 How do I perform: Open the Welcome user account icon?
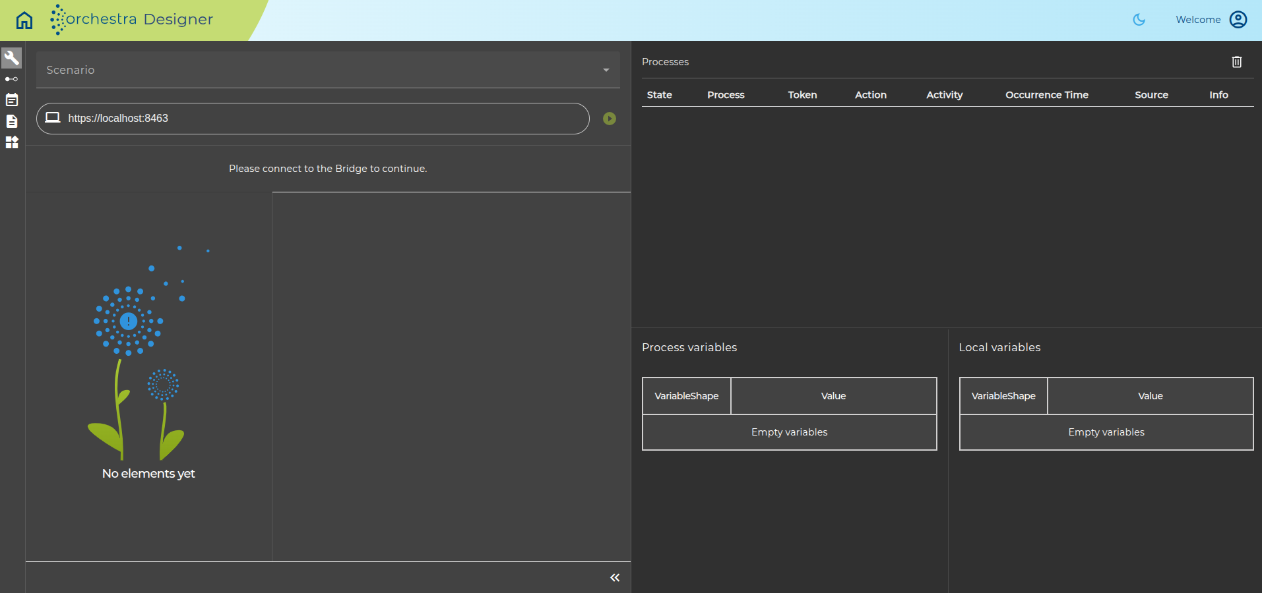1238,20
